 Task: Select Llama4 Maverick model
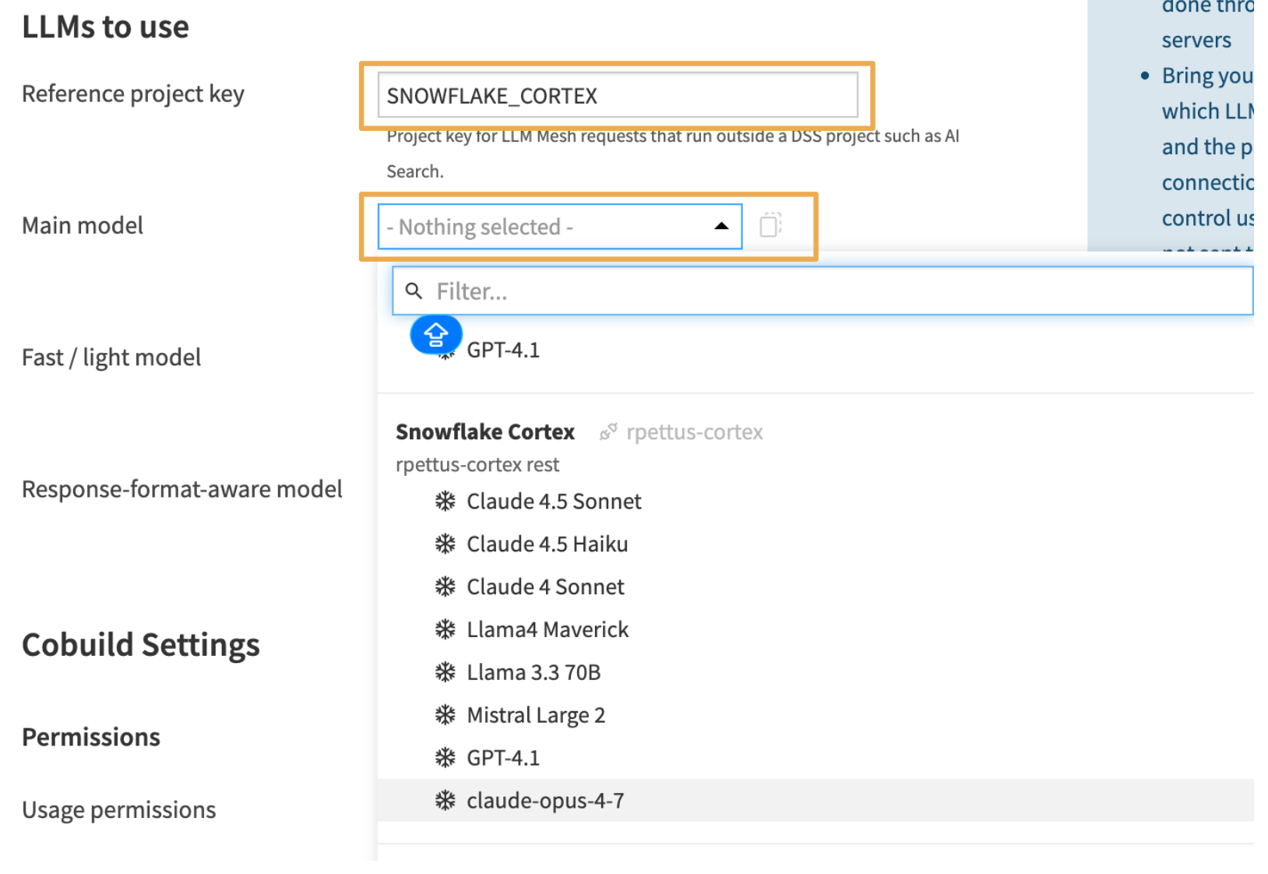point(815,629)
